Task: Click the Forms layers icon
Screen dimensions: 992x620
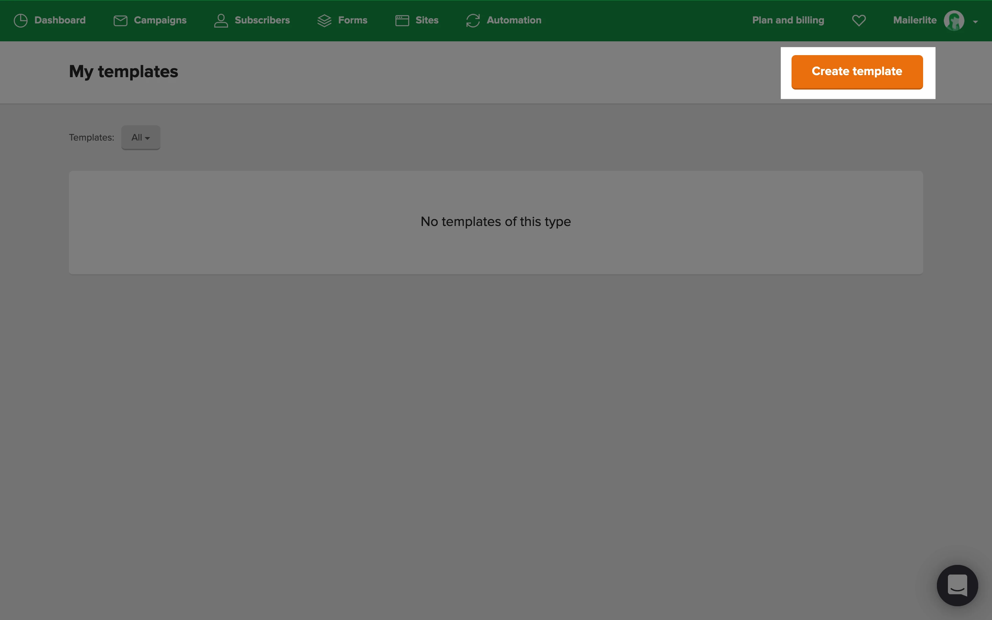Action: pyautogui.click(x=324, y=21)
